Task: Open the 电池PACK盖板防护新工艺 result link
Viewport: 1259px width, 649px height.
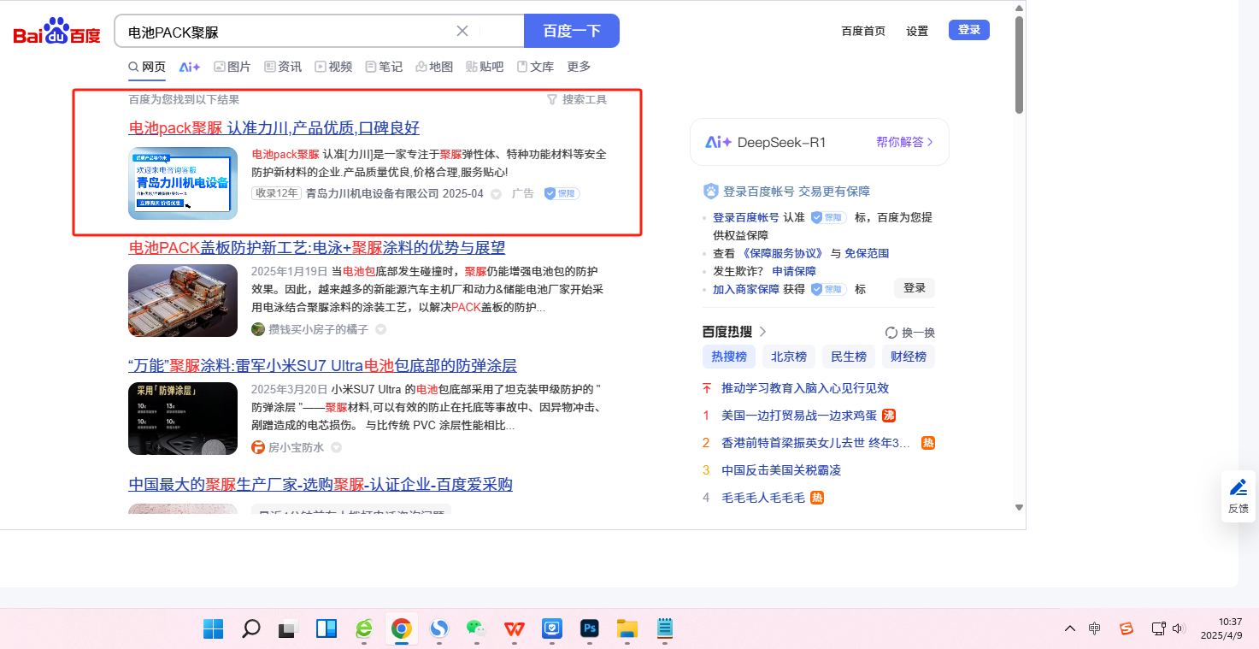Action: point(316,248)
